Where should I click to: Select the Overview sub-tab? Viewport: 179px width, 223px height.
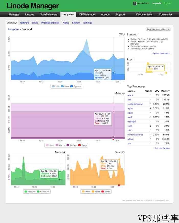point(12,23)
